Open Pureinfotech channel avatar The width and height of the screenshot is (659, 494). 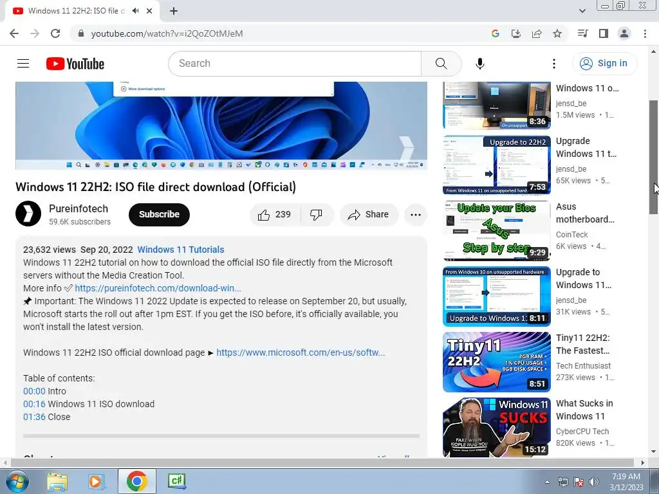click(28, 214)
